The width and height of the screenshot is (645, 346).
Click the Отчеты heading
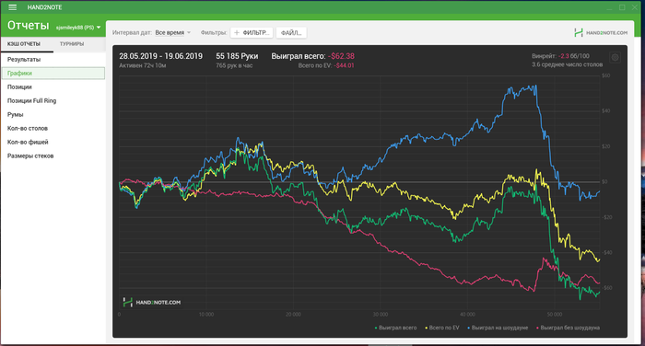[x=28, y=26]
